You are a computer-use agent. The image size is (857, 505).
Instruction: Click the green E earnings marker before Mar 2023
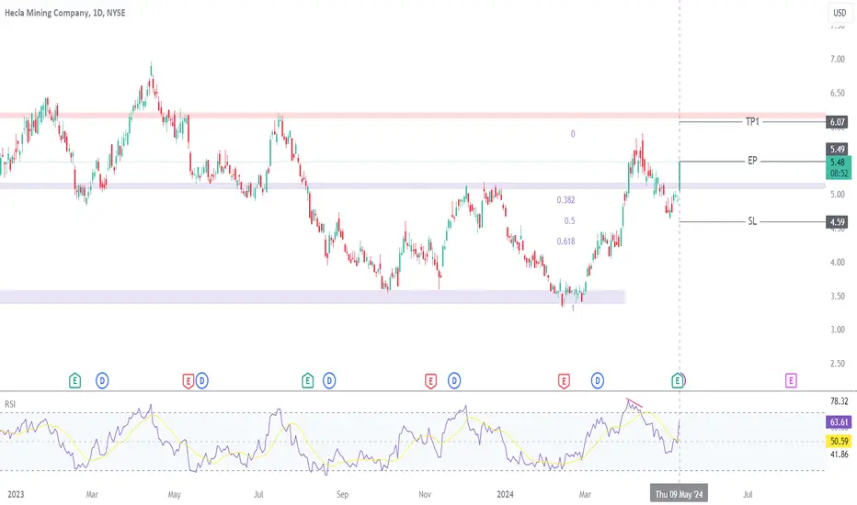pos(74,380)
